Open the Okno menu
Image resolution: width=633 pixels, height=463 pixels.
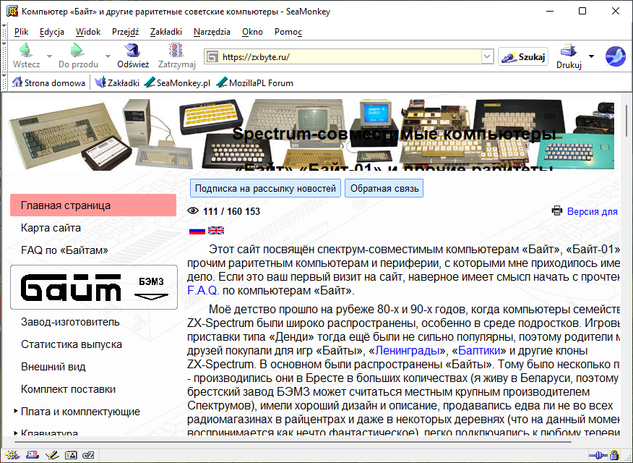pos(252,32)
